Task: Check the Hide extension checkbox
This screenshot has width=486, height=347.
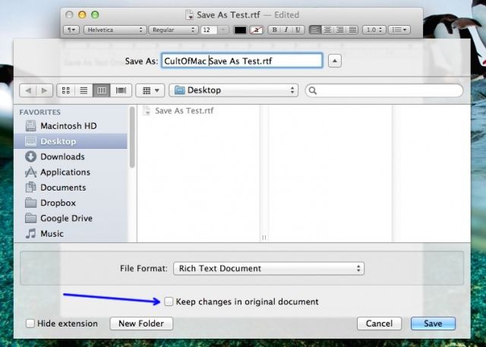Action: pyautogui.click(x=30, y=323)
